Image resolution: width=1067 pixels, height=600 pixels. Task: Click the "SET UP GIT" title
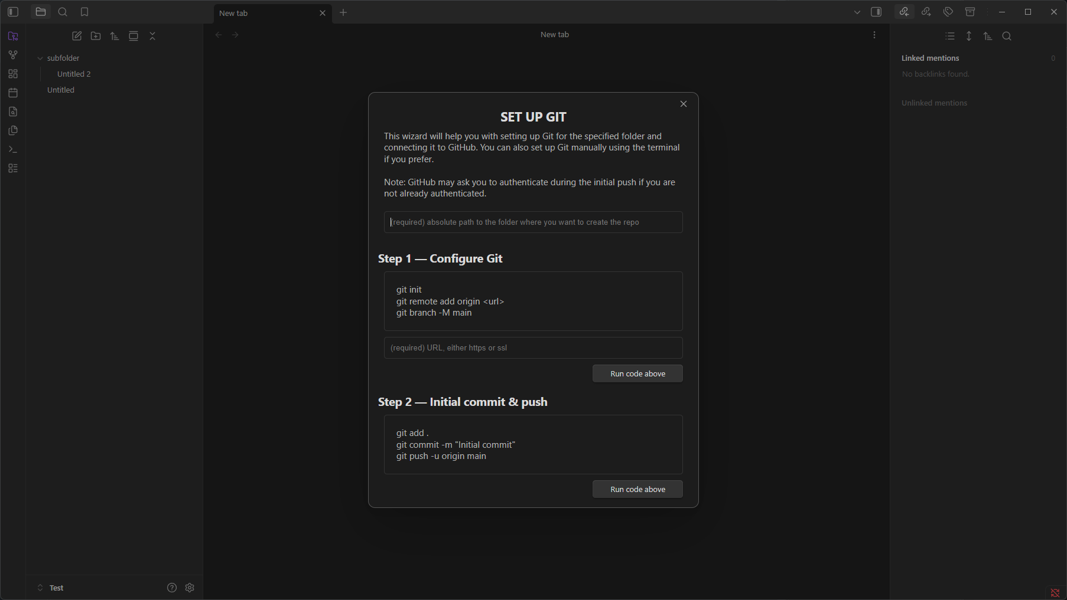533,117
